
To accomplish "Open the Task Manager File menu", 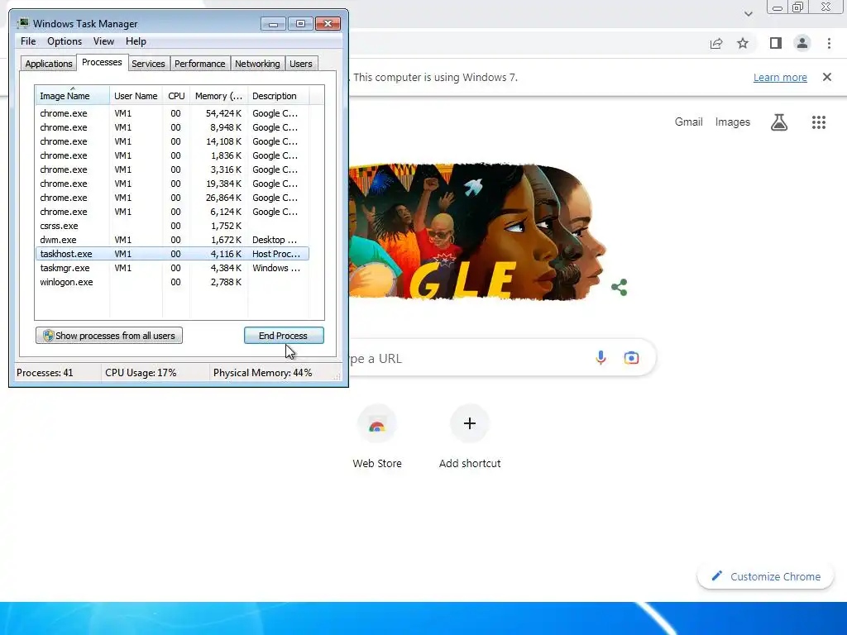I will tap(28, 41).
